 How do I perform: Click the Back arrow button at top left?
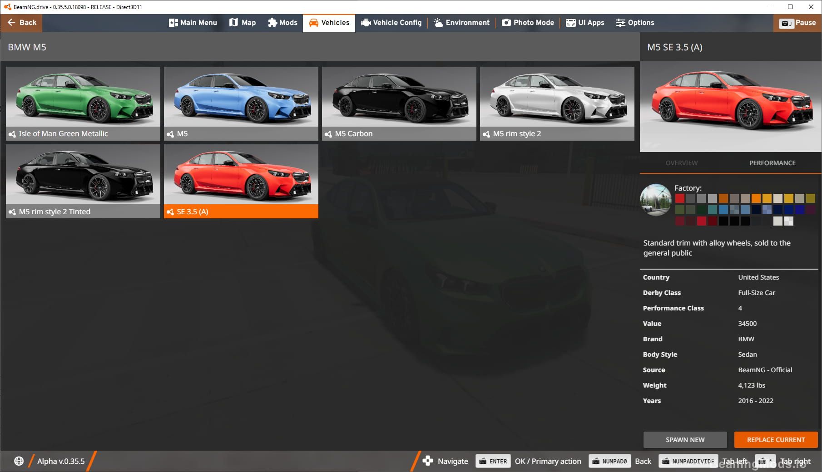pyautogui.click(x=21, y=23)
